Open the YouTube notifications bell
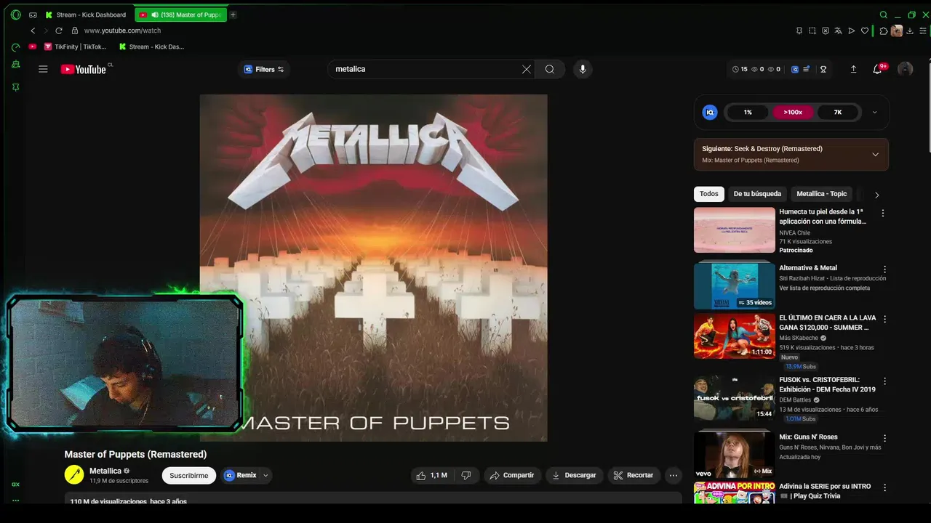This screenshot has width=931, height=523. pyautogui.click(x=877, y=69)
